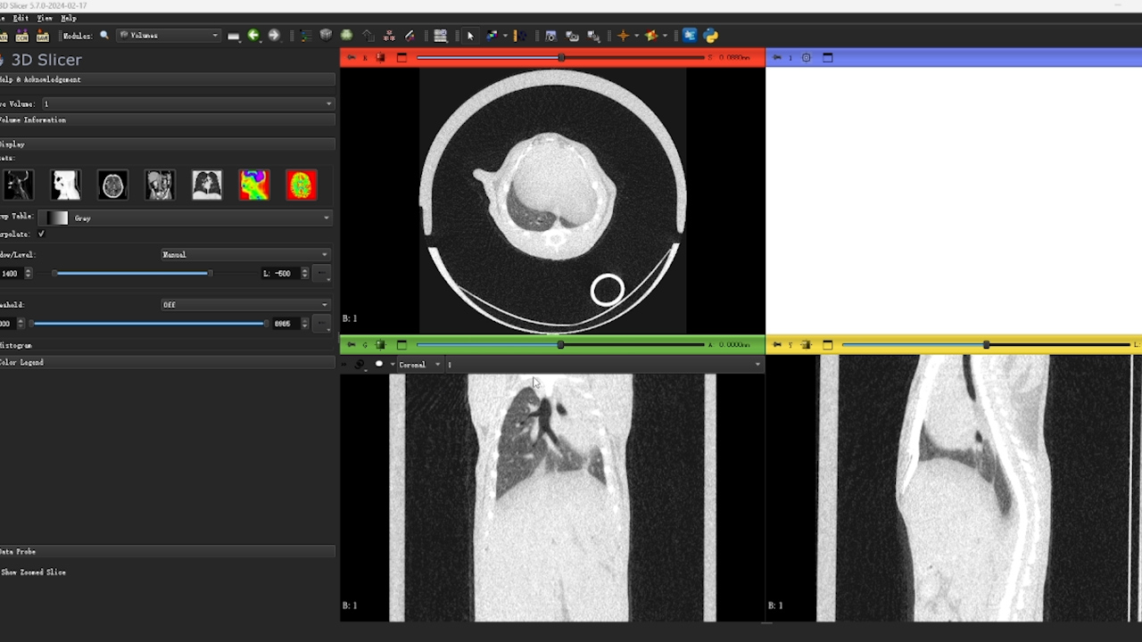Click the red slice view offset slider
1142x642 pixels.
(x=560, y=58)
